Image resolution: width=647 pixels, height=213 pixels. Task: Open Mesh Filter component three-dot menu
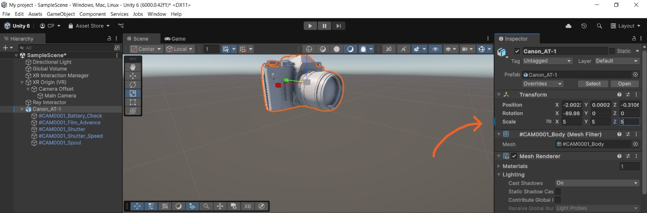636,134
